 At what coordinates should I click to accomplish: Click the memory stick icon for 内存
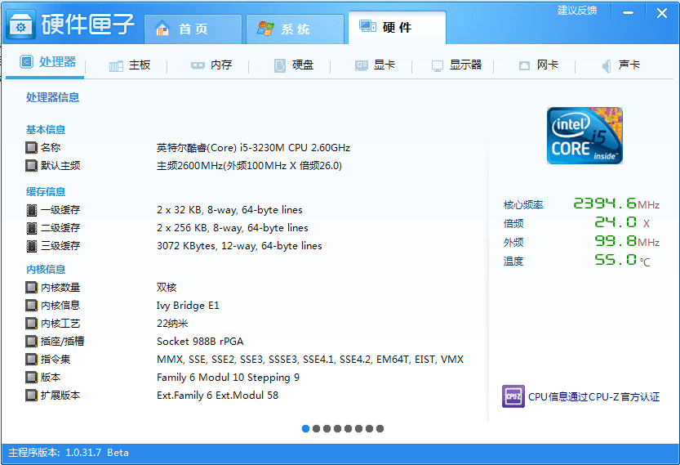[198, 65]
